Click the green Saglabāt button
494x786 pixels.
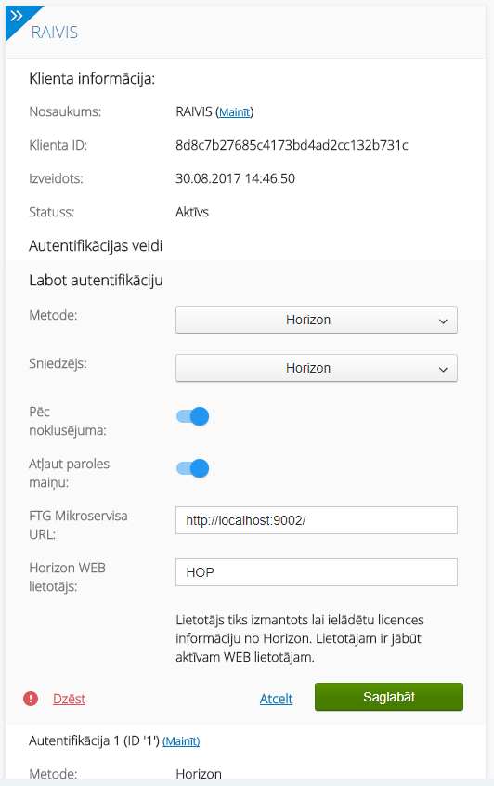pos(389,697)
